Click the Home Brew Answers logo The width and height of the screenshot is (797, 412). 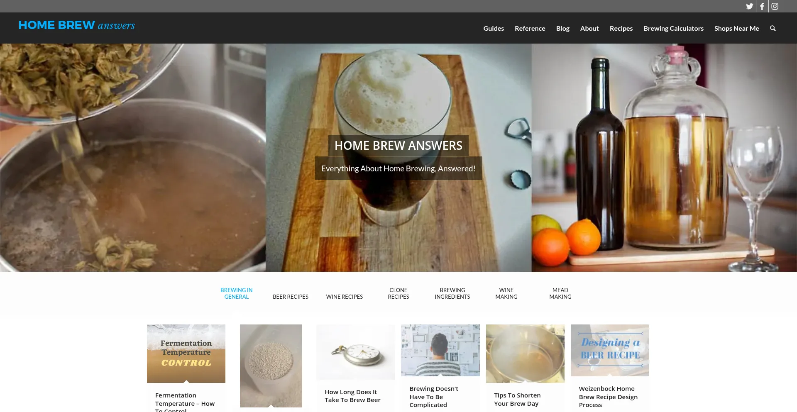point(77,25)
